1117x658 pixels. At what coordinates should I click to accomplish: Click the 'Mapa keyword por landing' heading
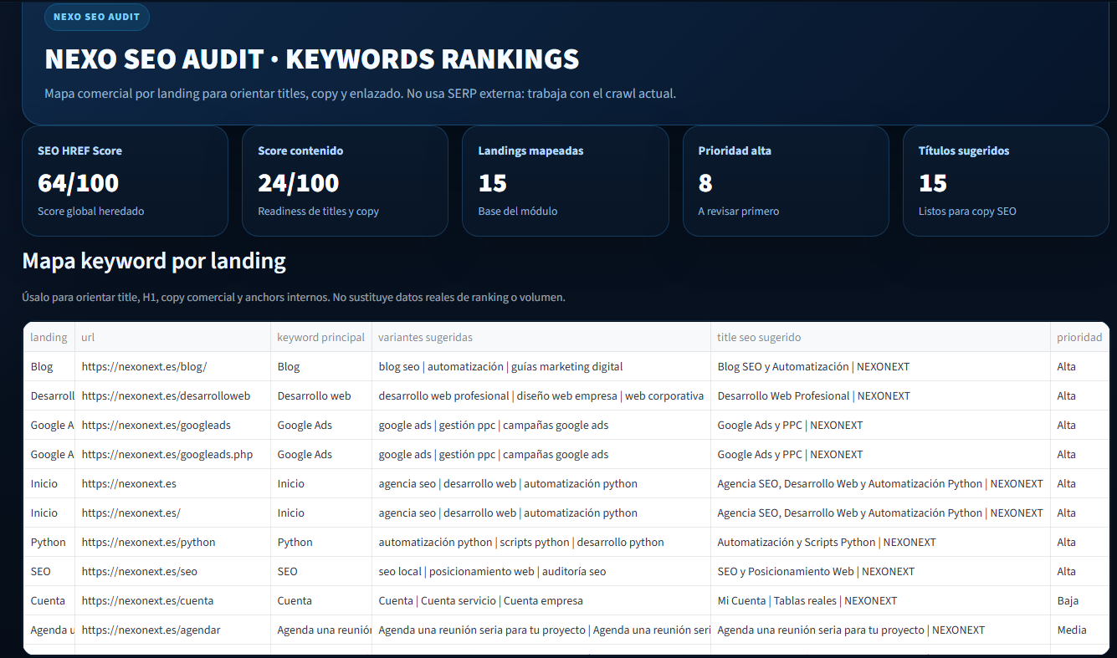[x=154, y=261]
